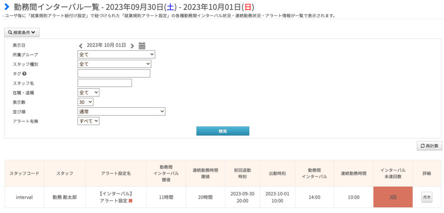The height and width of the screenshot is (213, 444).
Task: Click red square next to アラート設定
Action: 131,201
